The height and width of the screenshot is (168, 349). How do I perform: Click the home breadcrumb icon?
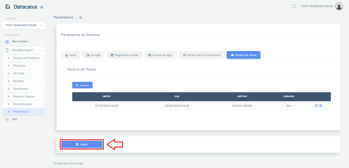click(x=80, y=17)
